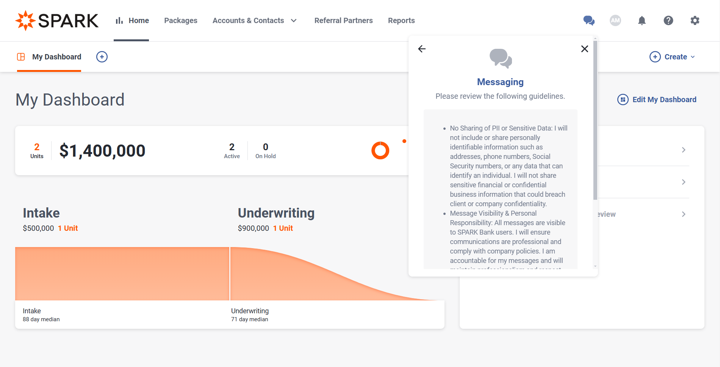The width and height of the screenshot is (720, 367).
Task: Click the My Dashboard page heading
Action: click(70, 100)
